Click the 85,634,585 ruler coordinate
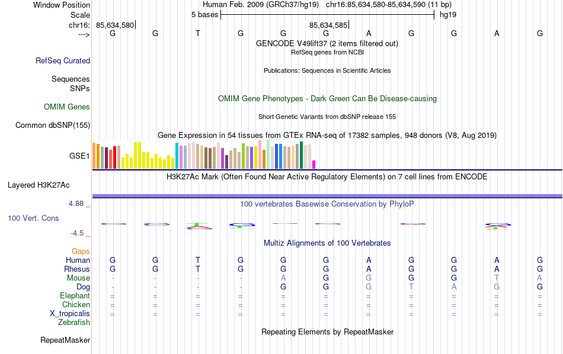563x354 pixels. tap(328, 25)
